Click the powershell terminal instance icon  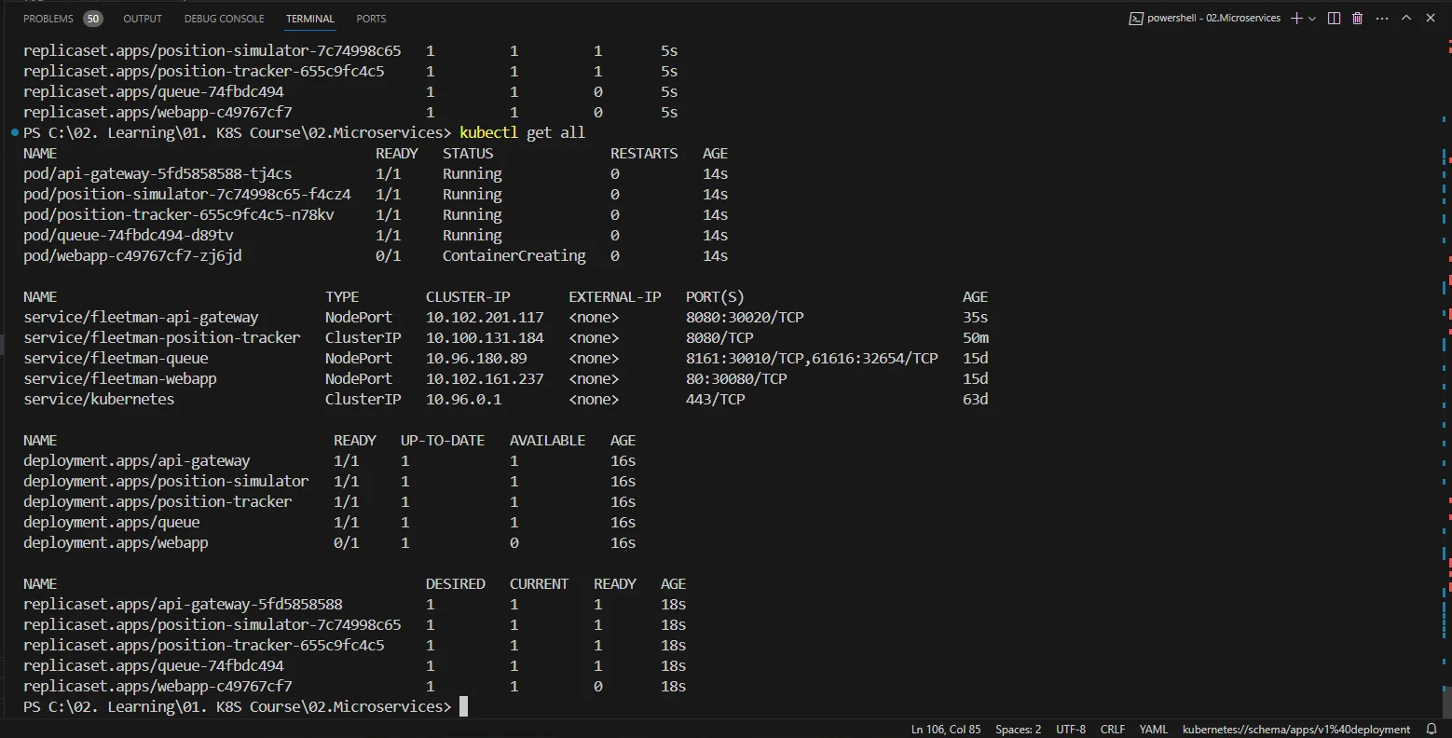[1136, 19]
